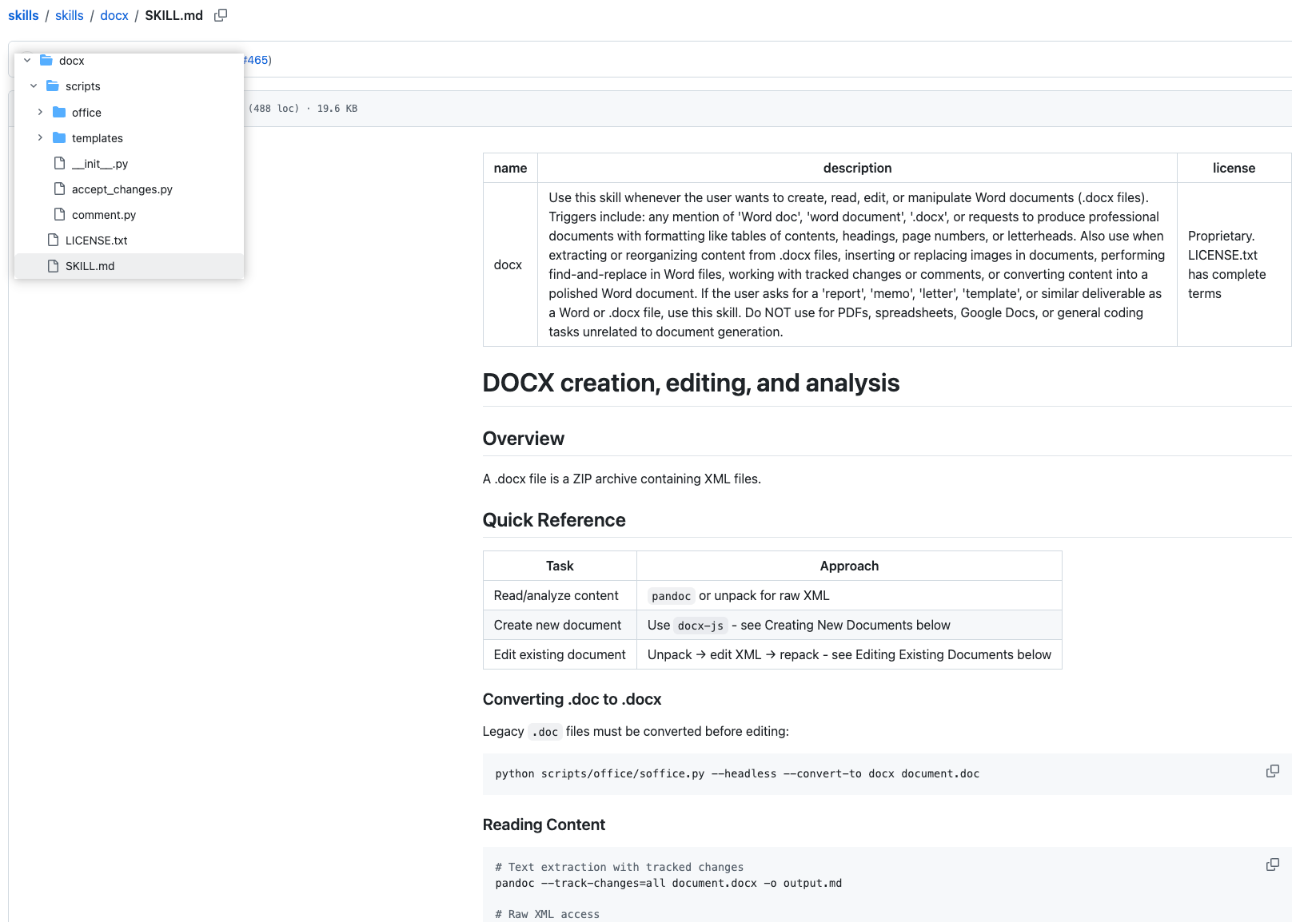Open the templates folder tree item

pyautogui.click(x=130, y=138)
